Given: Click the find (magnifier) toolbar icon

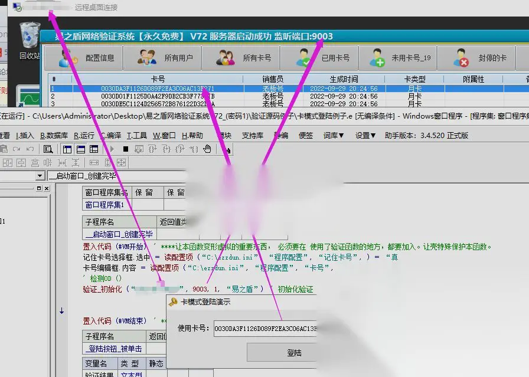Looking at the screenshot, I should pyautogui.click(x=48, y=149).
